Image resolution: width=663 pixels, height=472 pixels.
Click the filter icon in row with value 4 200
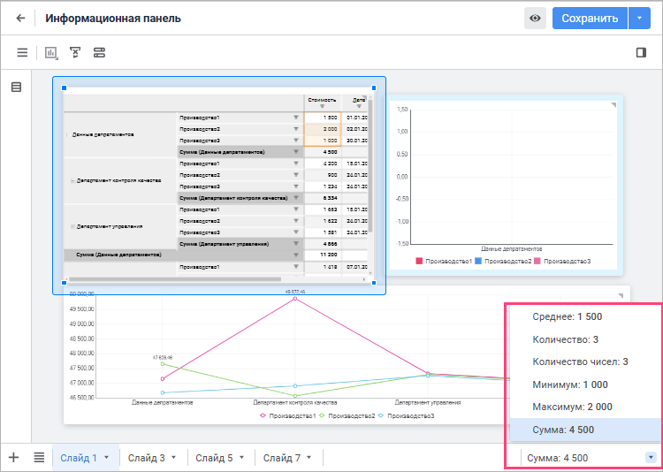(x=296, y=164)
